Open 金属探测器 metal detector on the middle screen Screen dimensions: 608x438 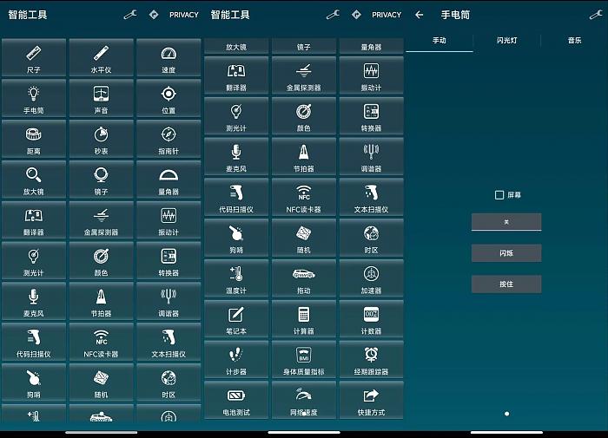304,75
